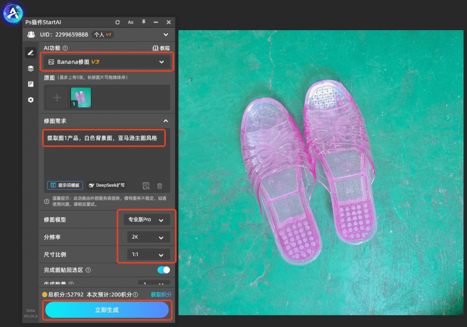Image resolution: width=467 pixels, height=327 pixels.
Task: Click the 温馨提示 info icon
Action: 47,201
